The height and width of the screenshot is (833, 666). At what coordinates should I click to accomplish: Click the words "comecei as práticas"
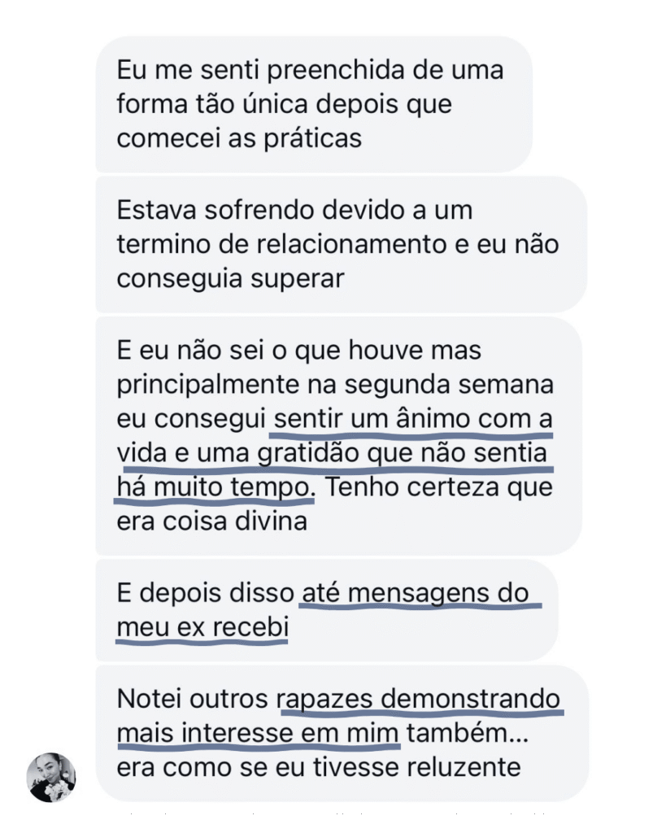click(239, 138)
